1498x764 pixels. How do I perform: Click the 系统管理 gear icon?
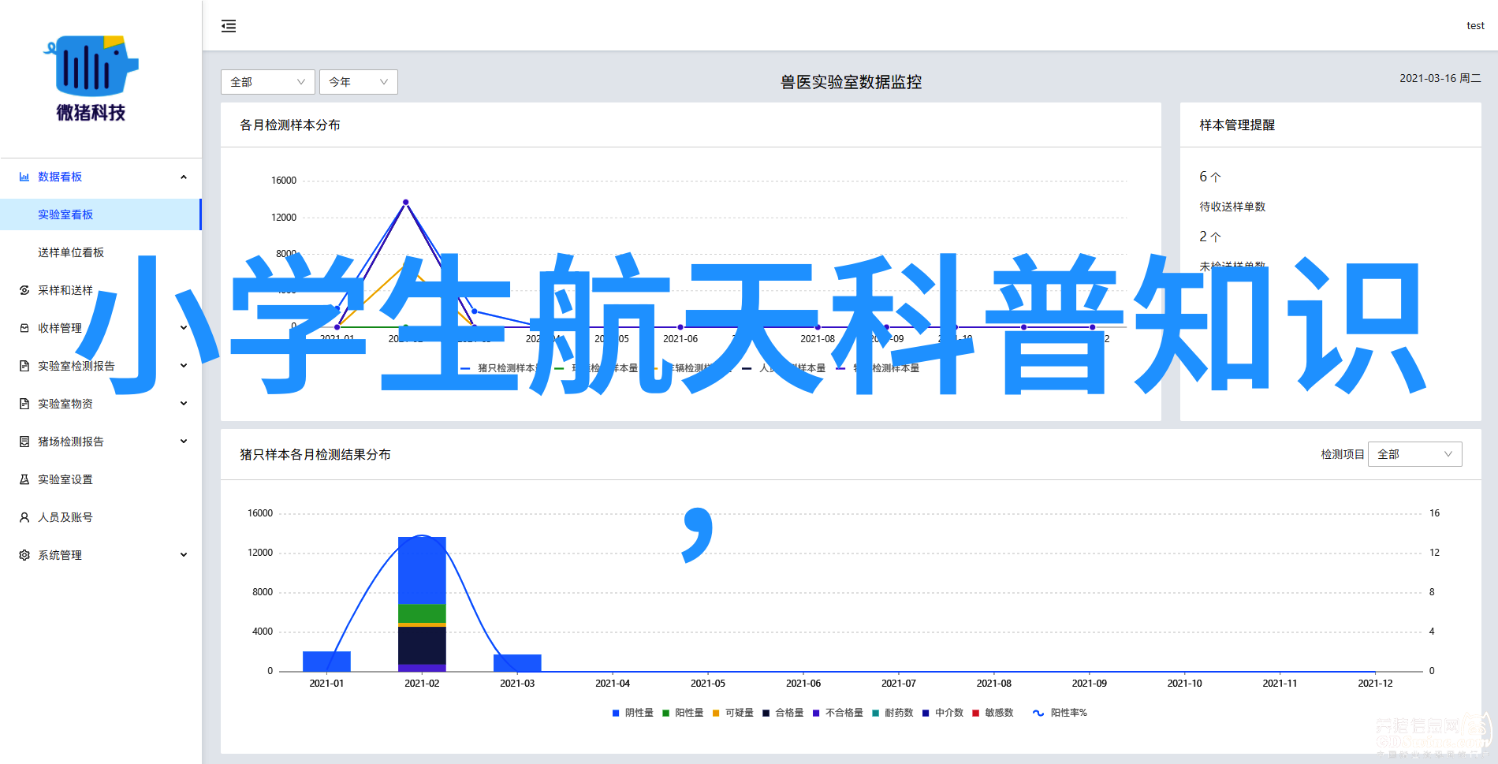[x=24, y=555]
